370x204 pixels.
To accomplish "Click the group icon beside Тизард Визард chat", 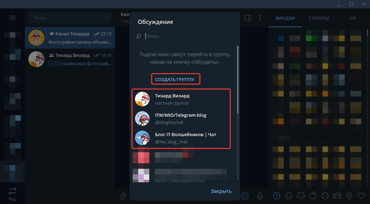I will point(52,55).
